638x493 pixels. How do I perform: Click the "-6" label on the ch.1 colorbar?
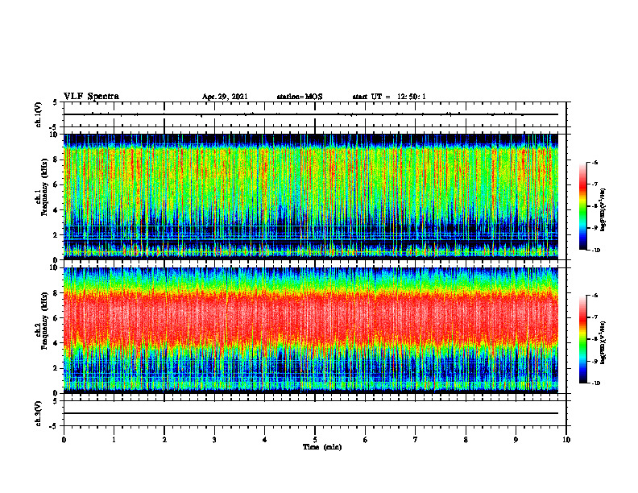coord(594,163)
